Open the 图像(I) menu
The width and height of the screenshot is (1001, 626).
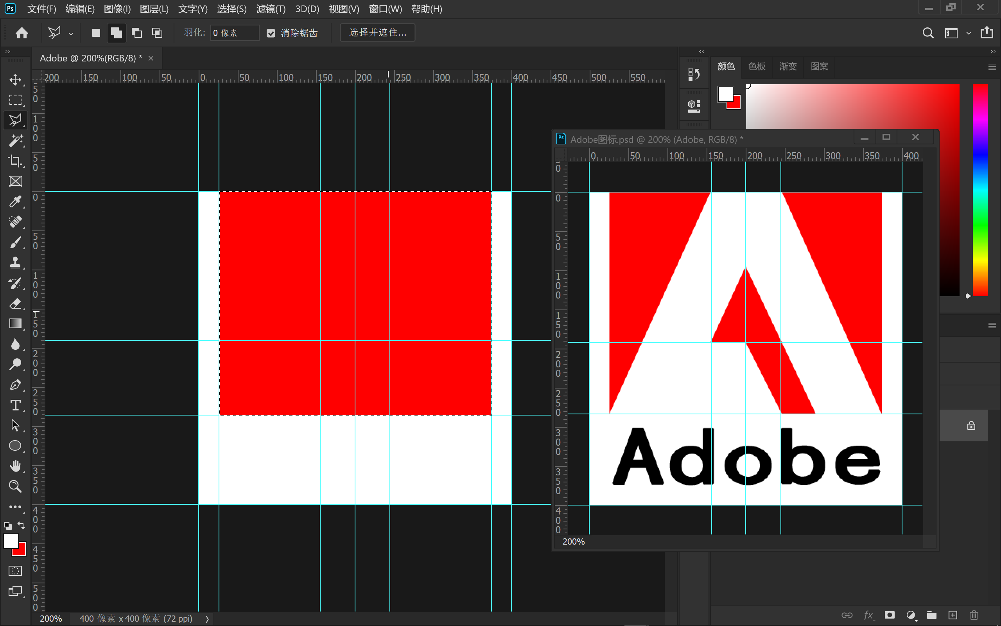(117, 9)
